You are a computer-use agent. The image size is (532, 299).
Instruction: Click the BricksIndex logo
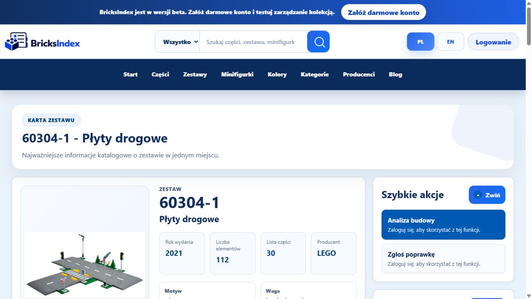click(x=42, y=42)
